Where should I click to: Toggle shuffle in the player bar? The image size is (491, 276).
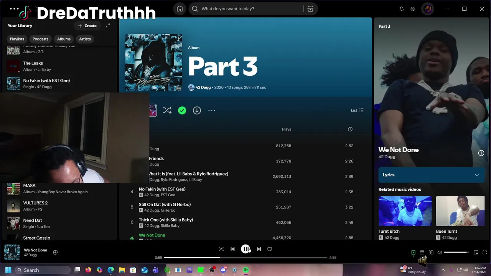[221, 249]
